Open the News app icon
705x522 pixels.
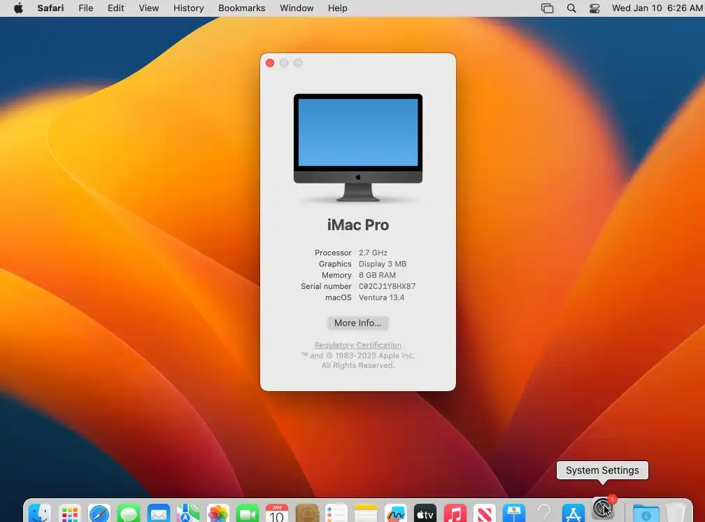click(485, 514)
